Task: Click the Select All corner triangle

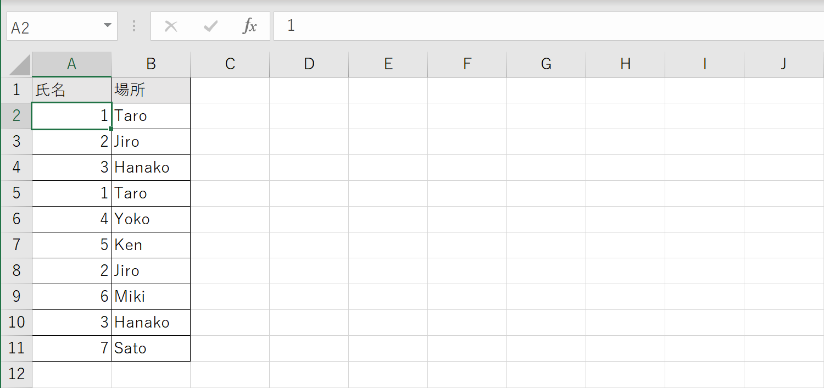Action: click(20, 64)
